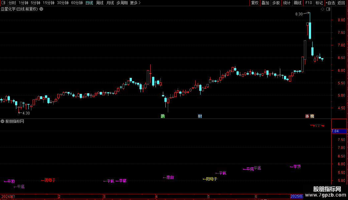Select the 日线 daily chart tab
The width and height of the screenshot is (348, 200).
coord(89,3)
